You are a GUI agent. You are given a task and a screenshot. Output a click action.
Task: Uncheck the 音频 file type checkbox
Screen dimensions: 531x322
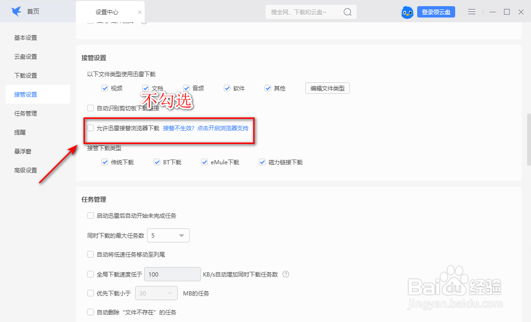click(186, 88)
